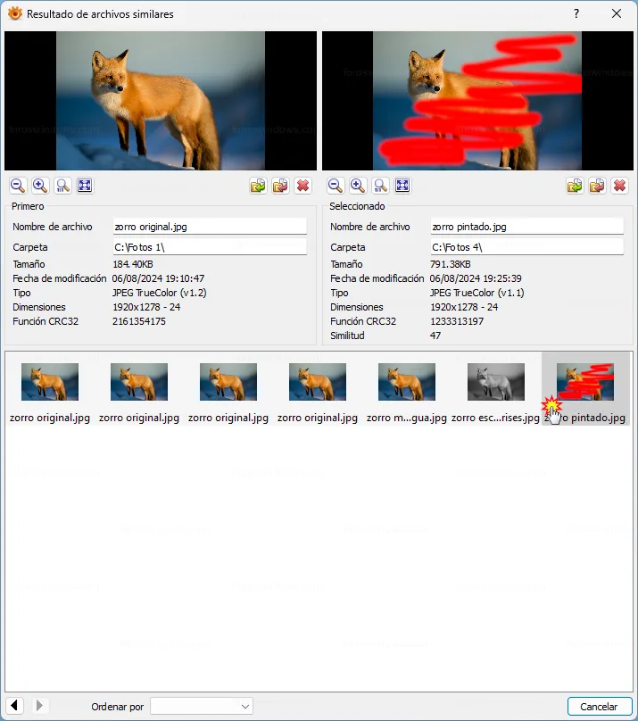
Task: Click the help question mark button
Action: pyautogui.click(x=576, y=13)
